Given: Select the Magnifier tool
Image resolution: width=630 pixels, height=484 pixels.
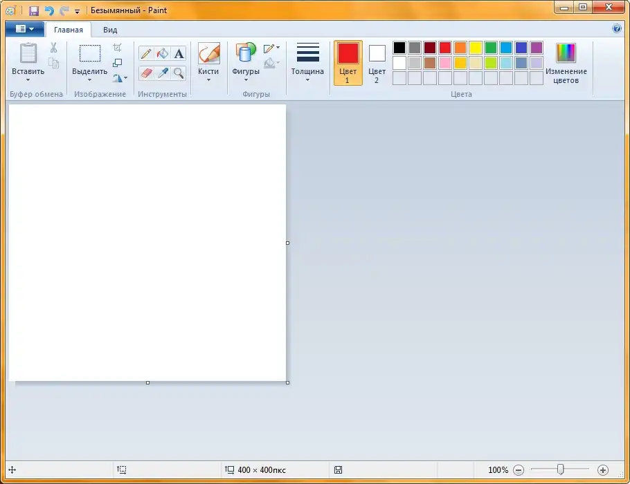Looking at the screenshot, I should click(179, 73).
